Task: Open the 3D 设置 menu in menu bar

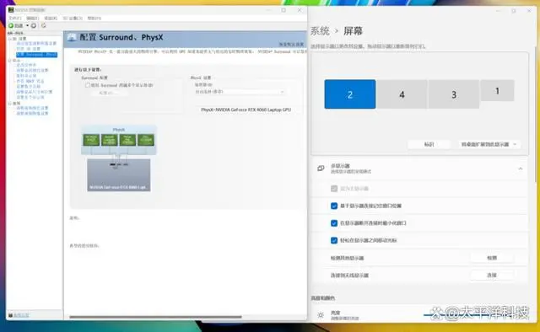Action: coord(73,18)
